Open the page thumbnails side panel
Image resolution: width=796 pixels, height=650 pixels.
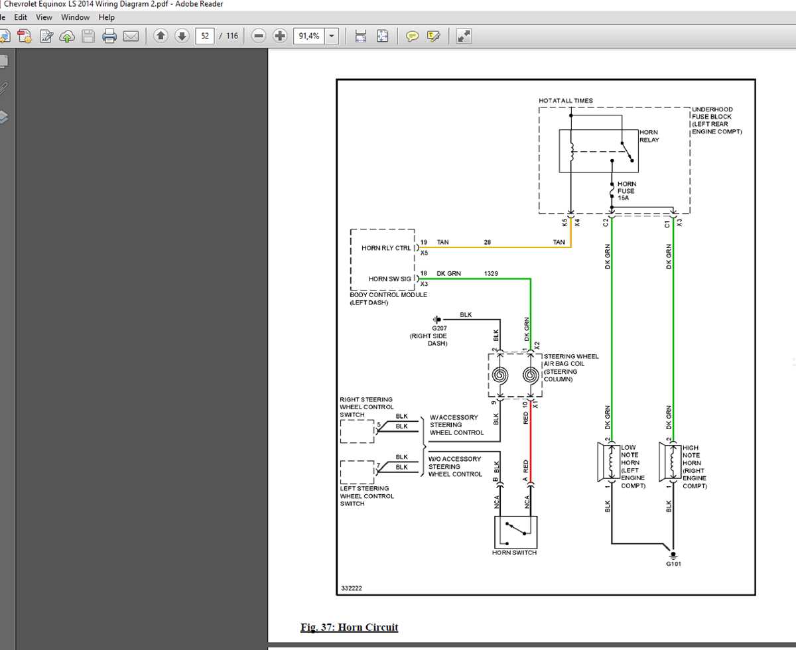tap(3, 62)
